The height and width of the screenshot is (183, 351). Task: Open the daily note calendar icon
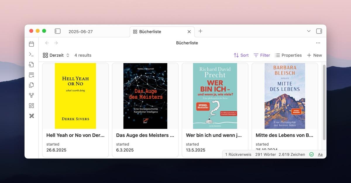[x=31, y=44]
